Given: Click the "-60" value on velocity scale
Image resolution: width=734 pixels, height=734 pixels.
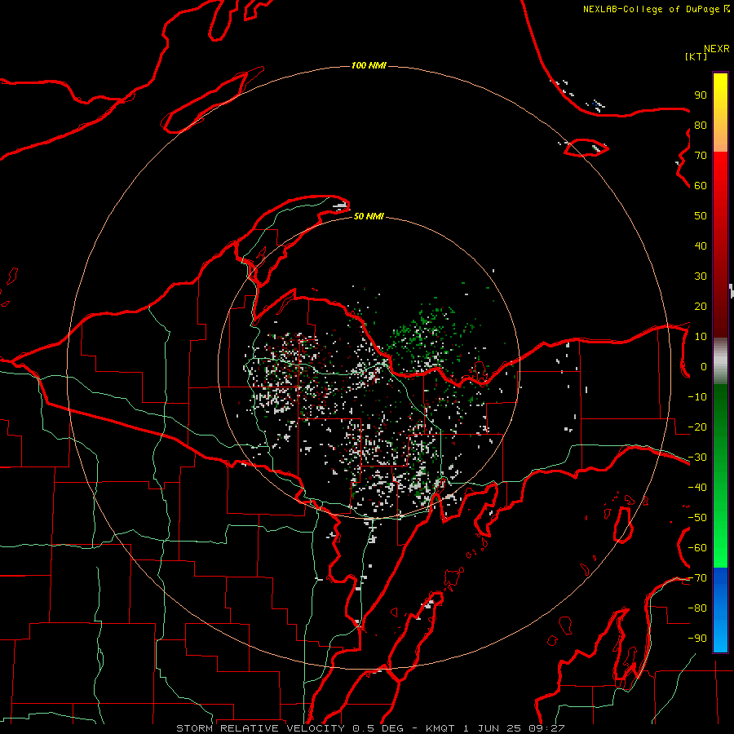Looking at the screenshot, I should 697,548.
